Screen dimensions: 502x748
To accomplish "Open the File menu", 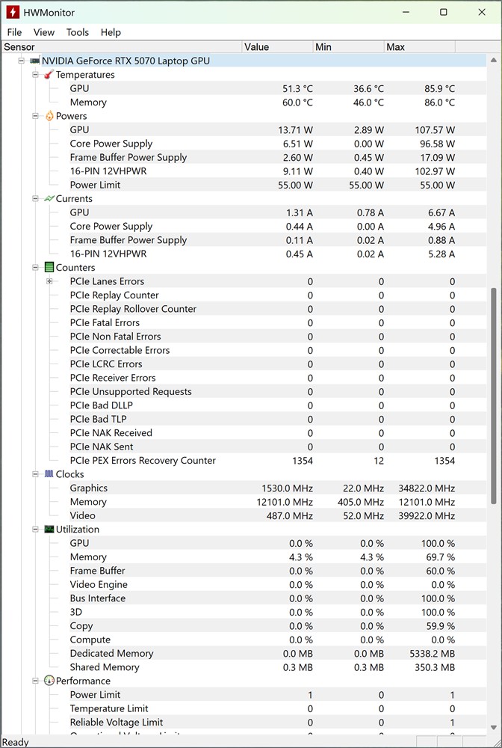I will [14, 32].
